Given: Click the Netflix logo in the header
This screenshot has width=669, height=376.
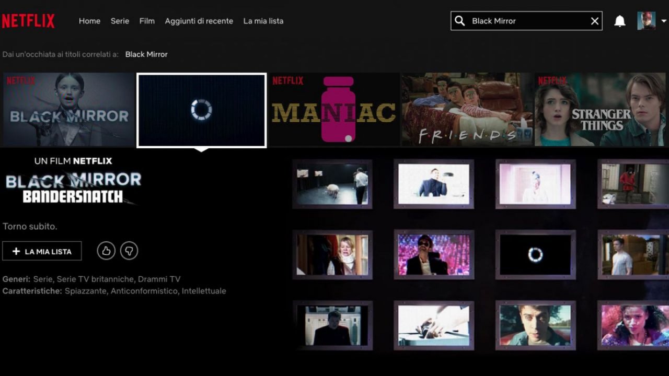Looking at the screenshot, I should [x=28, y=21].
